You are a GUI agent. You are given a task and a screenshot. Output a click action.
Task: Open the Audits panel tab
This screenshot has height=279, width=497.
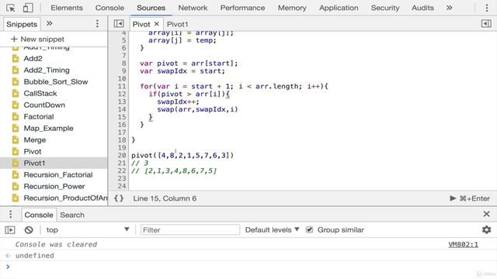(422, 8)
